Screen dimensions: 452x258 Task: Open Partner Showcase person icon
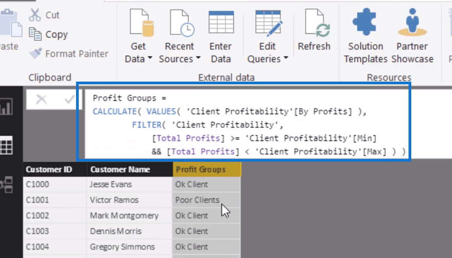(x=412, y=22)
